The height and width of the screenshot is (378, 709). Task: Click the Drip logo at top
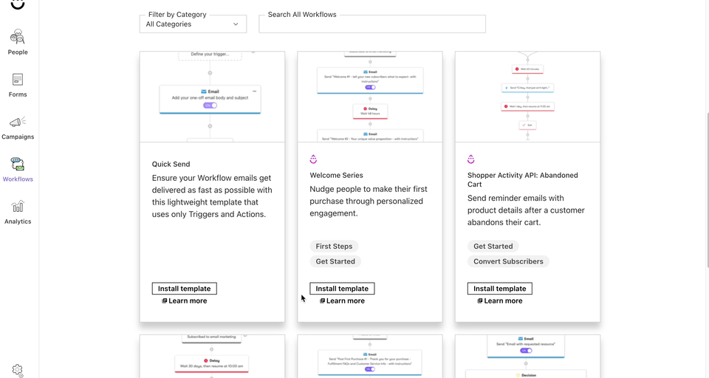(18, 4)
